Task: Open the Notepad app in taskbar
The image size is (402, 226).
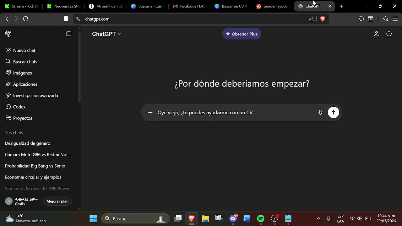Action: pyautogui.click(x=288, y=218)
